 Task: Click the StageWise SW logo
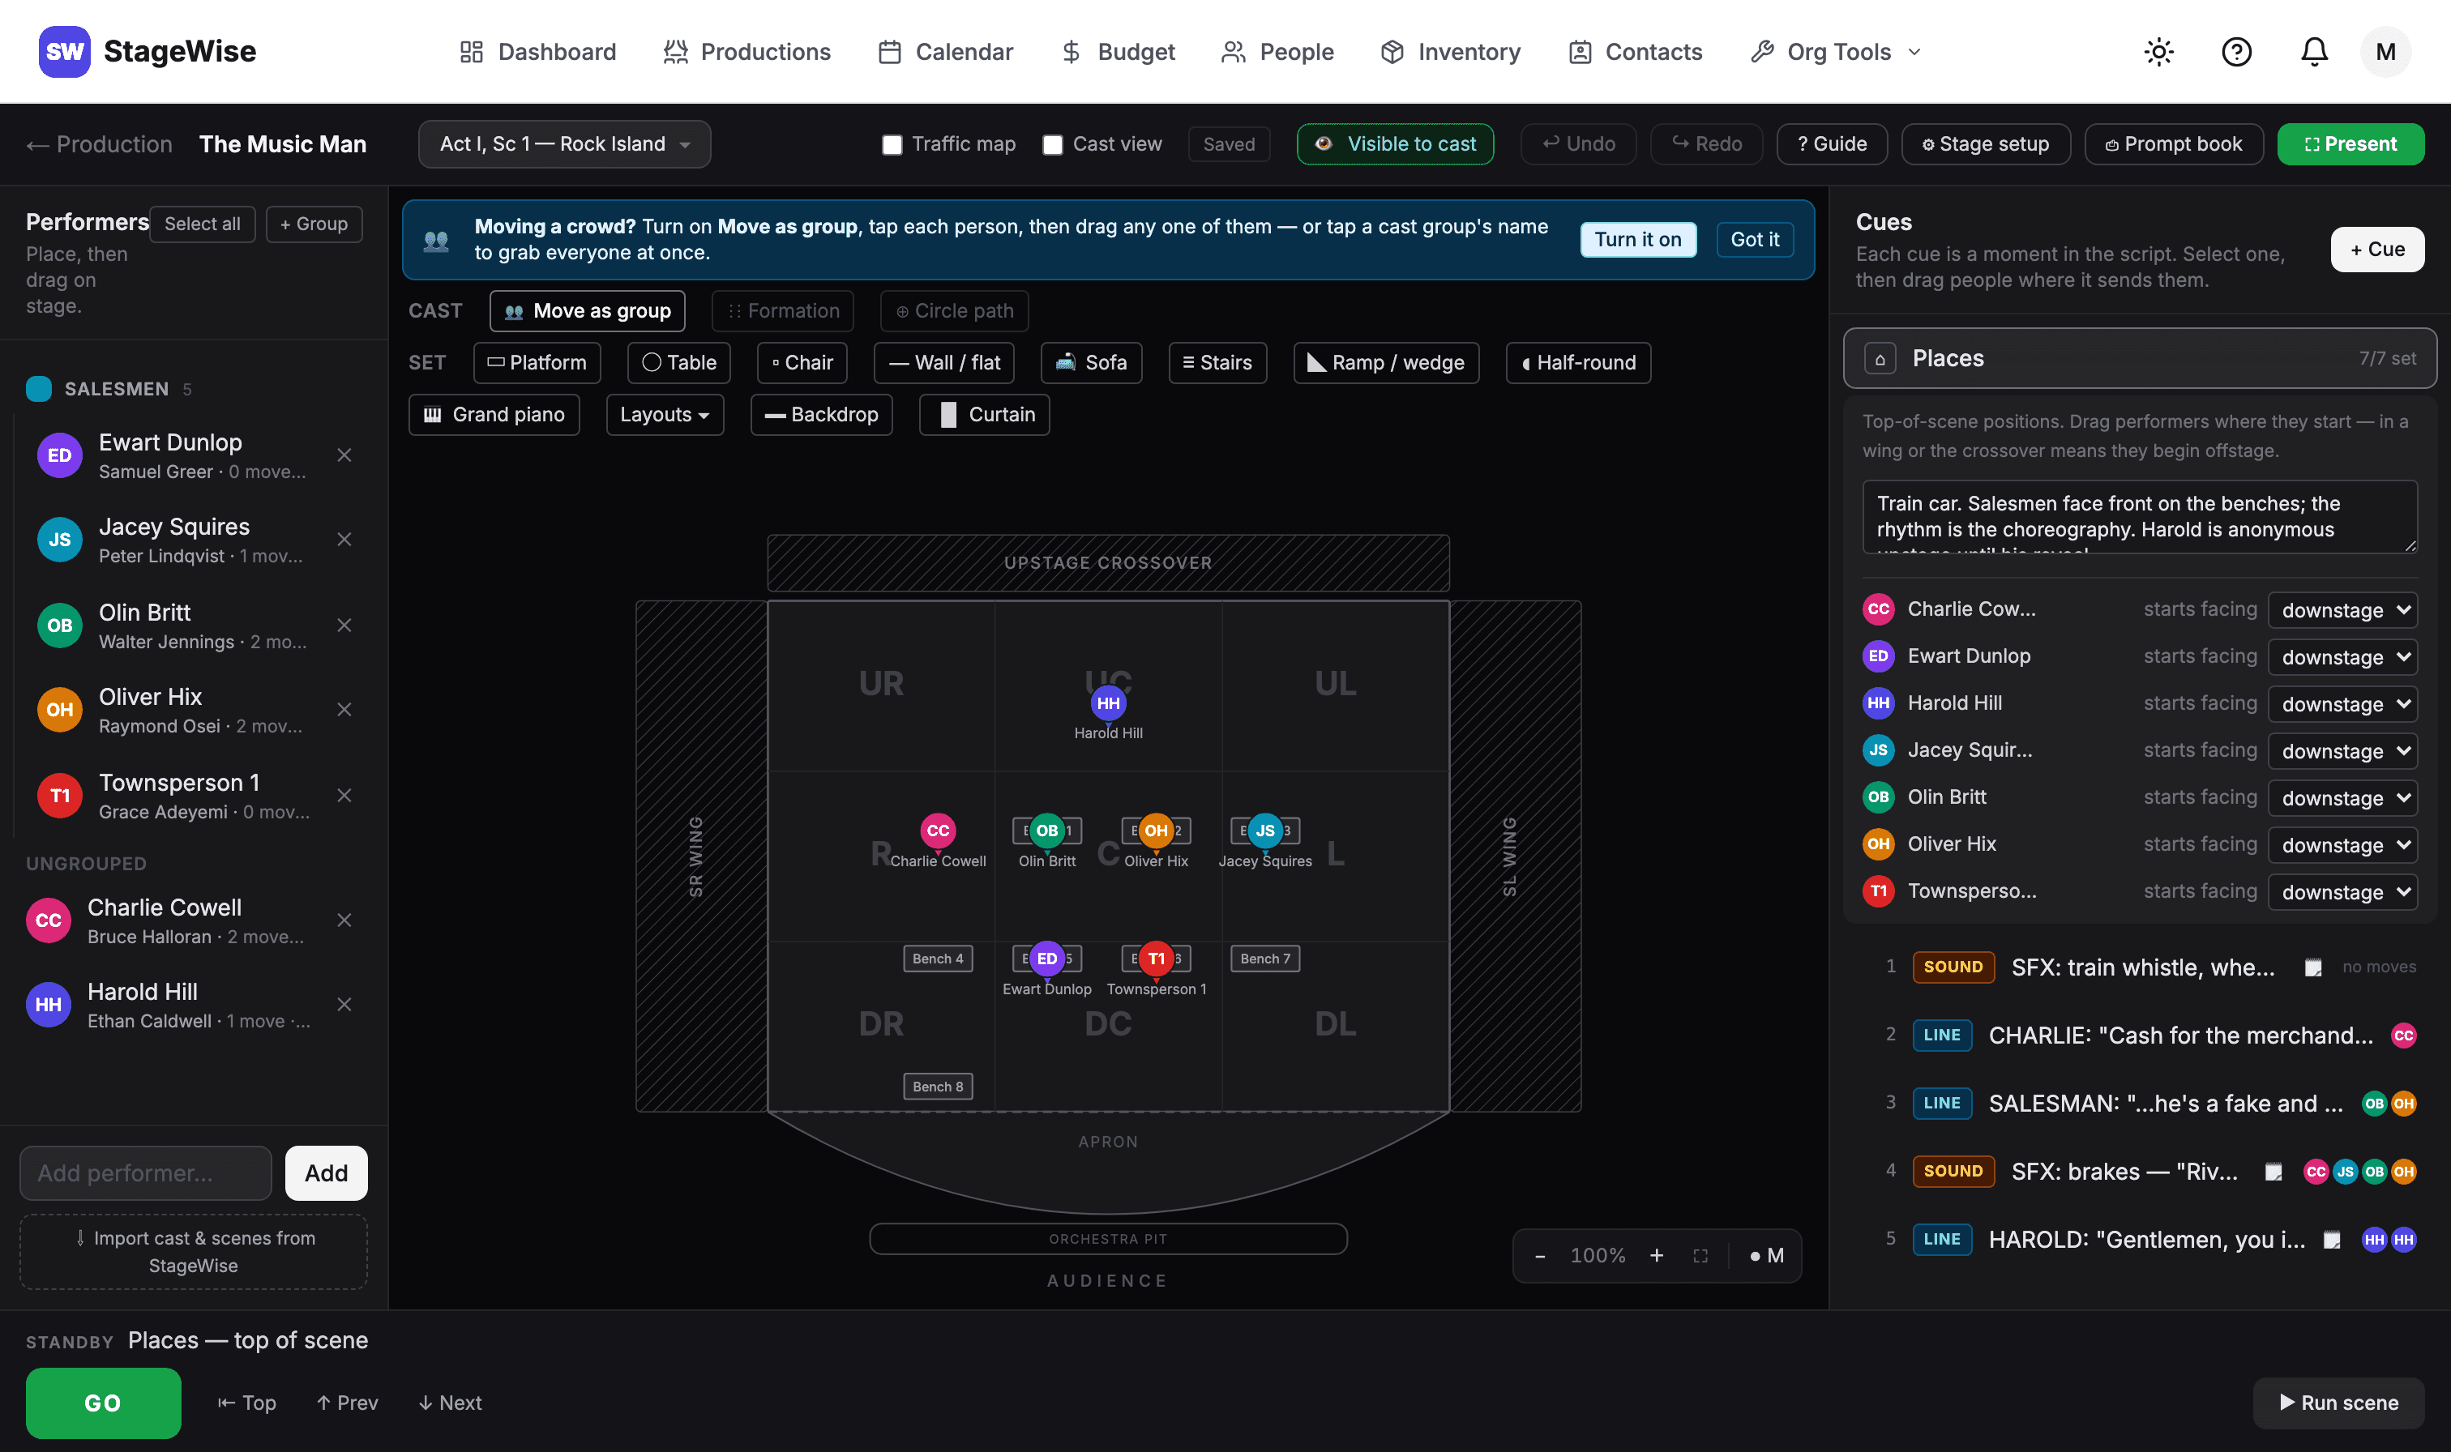(65, 52)
